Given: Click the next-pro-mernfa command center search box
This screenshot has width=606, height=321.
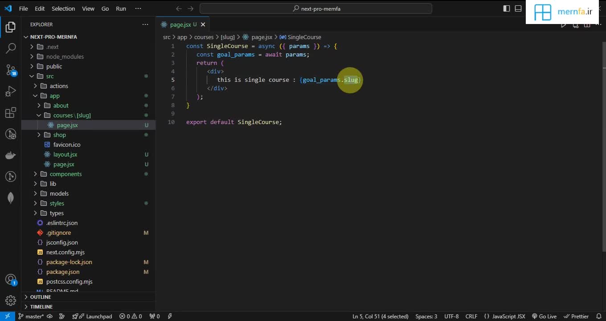Looking at the screenshot, I should click(316, 8).
